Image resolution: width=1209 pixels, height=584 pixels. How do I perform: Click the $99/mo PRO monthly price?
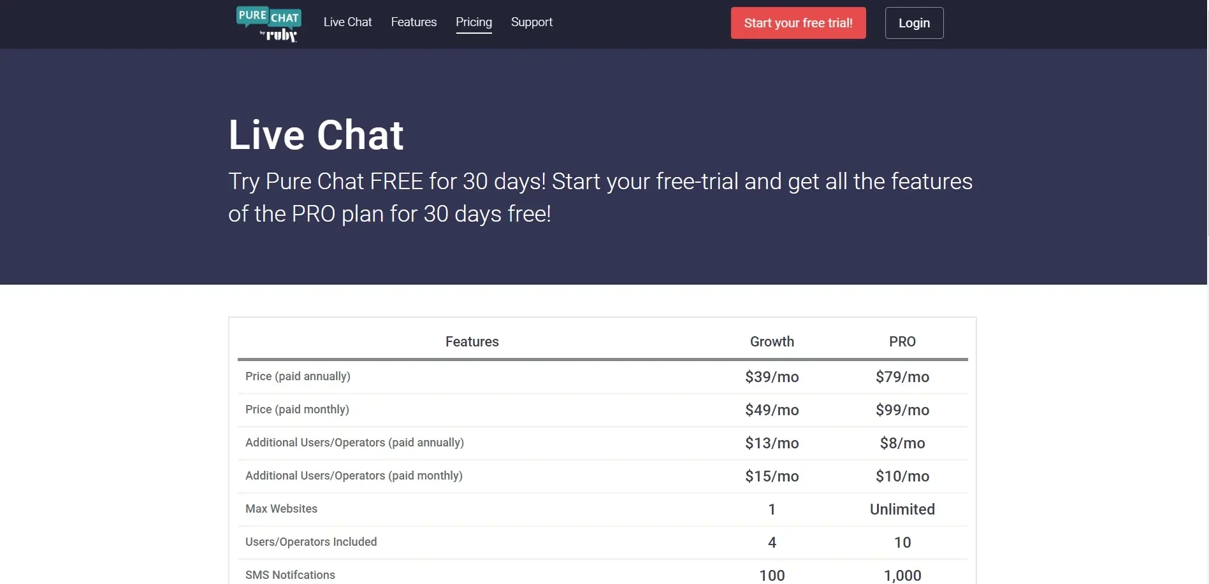[x=902, y=410]
